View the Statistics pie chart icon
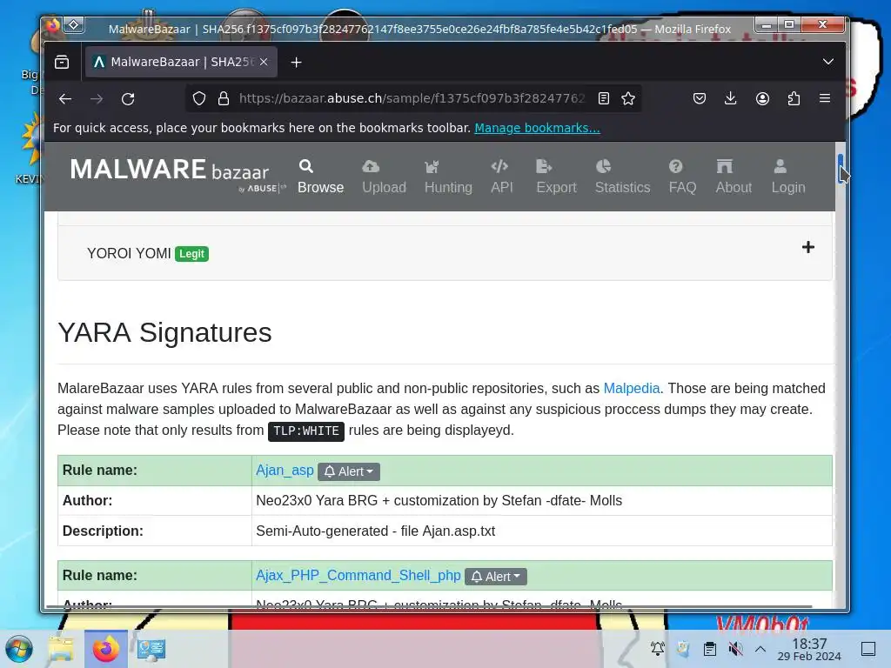 (604, 166)
